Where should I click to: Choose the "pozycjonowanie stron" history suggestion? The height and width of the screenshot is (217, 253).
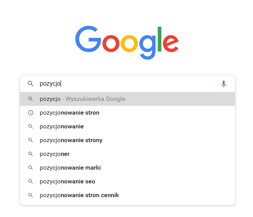point(69,113)
